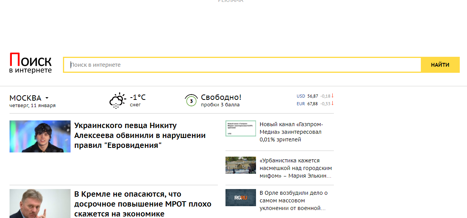Click the Поиск в интернете logo
Viewport: 467px width, 218px height.
coord(31,63)
